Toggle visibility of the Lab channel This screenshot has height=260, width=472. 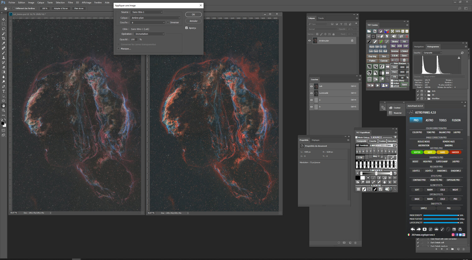pos(312,86)
